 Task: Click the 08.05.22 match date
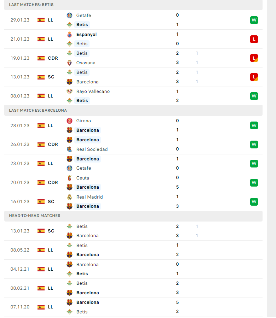click(20, 250)
